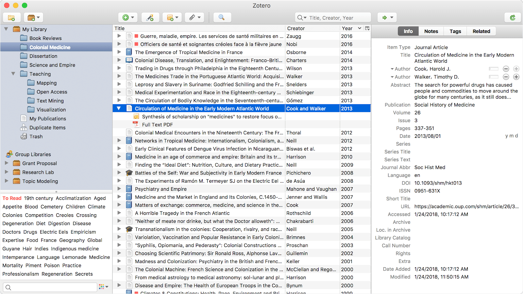Viewport: 523px width, 294px height.
Task: Open the Trash
Action: click(36, 137)
